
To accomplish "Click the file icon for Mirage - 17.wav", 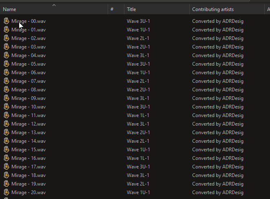I will [x=7, y=167].
